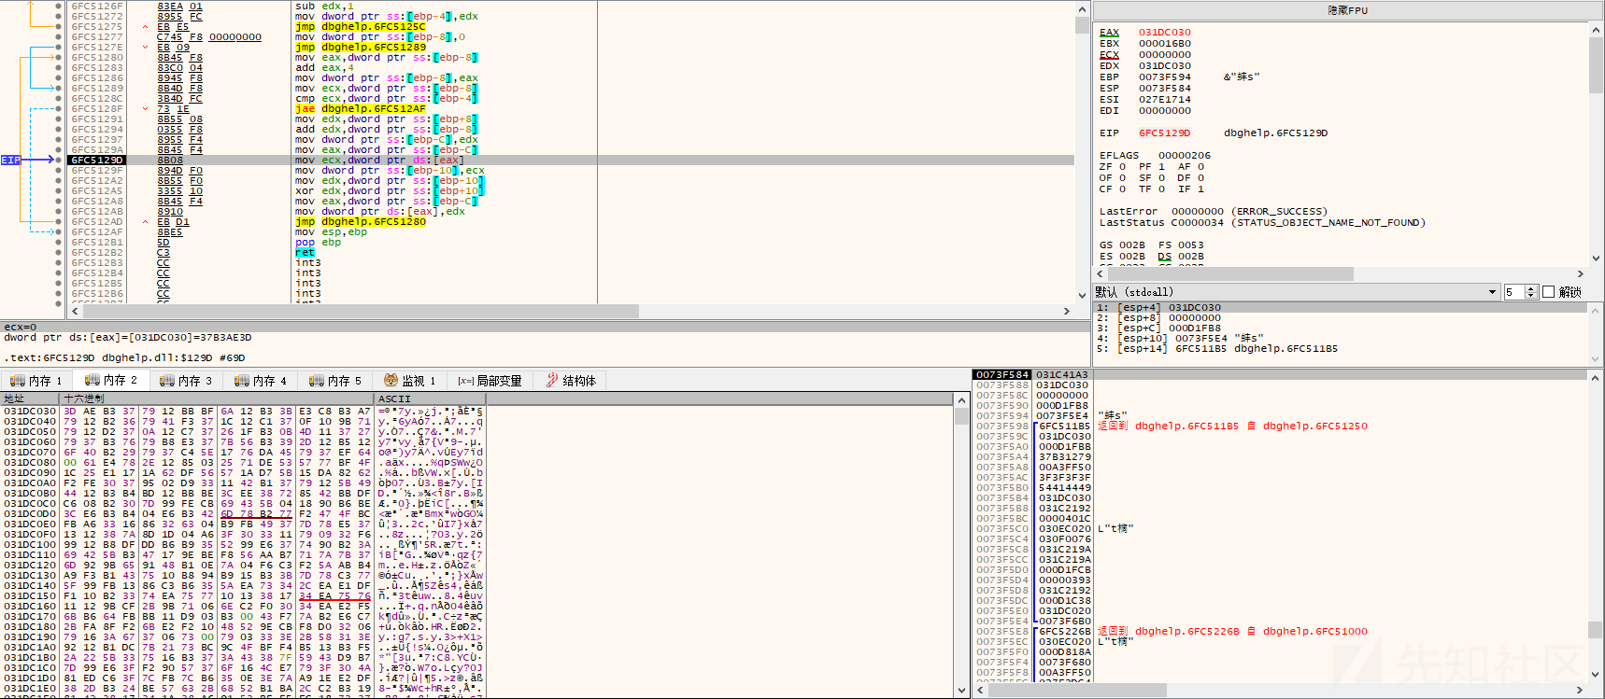Click the 地址 column header
Screen dimensions: 1605x699
click(31, 398)
